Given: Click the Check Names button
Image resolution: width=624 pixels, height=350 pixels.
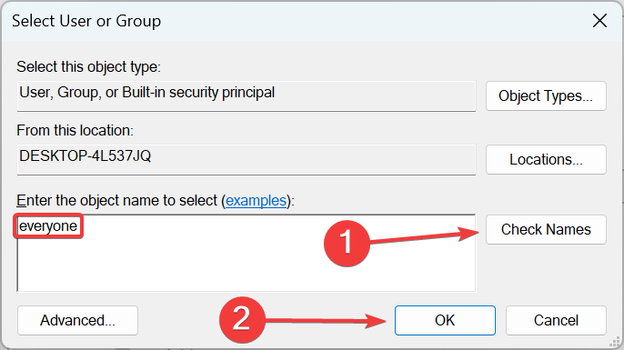Looking at the screenshot, I should [546, 229].
